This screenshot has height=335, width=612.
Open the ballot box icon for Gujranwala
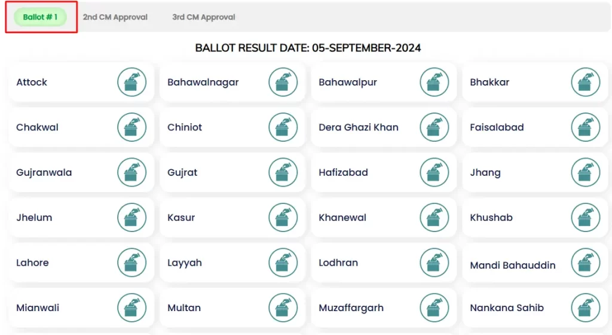click(131, 173)
